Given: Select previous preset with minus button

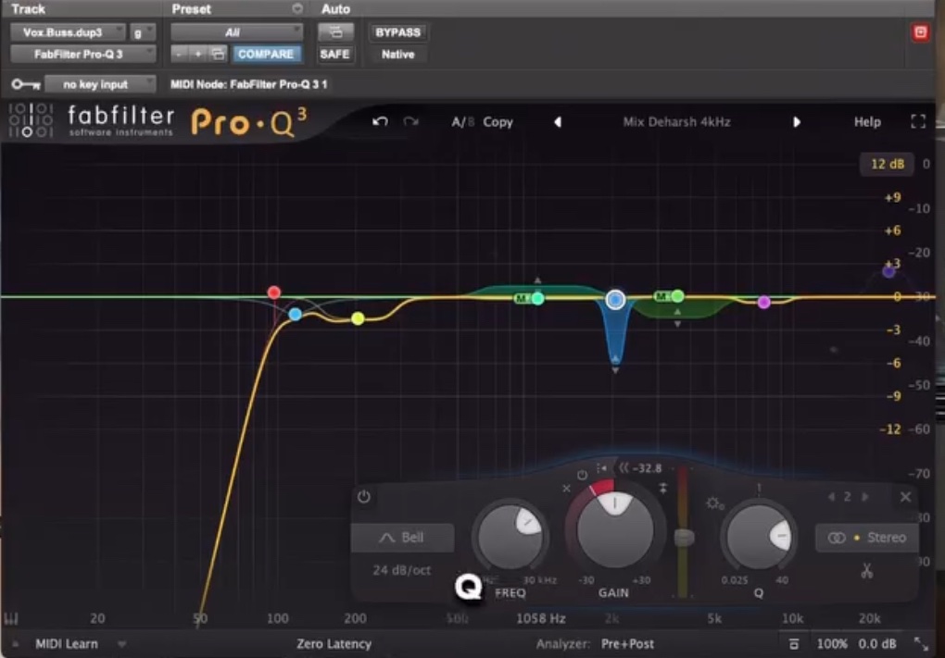Looking at the screenshot, I should point(179,55).
